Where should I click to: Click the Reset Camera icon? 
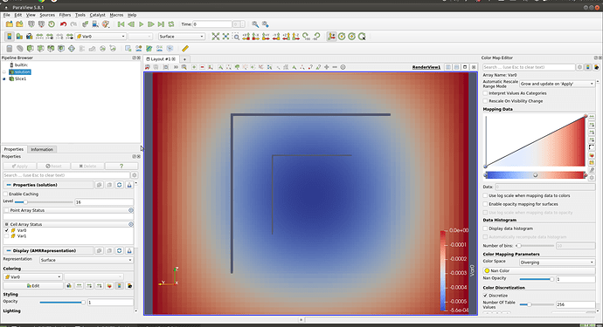pos(216,37)
